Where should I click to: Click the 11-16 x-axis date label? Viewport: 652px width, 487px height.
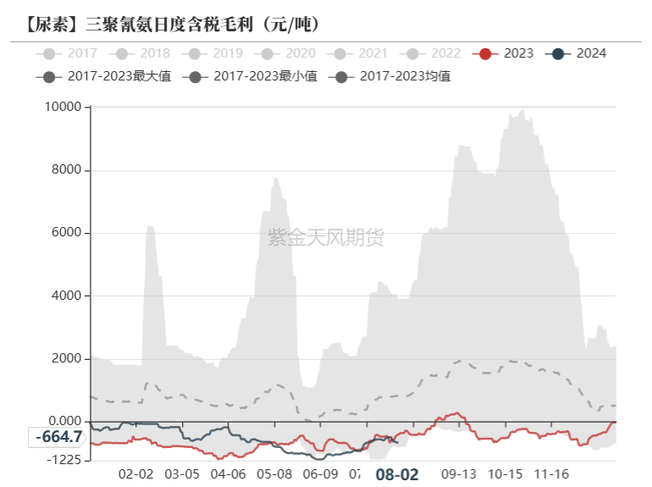[x=551, y=474]
